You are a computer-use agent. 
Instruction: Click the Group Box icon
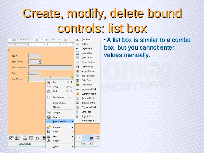point(78,53)
